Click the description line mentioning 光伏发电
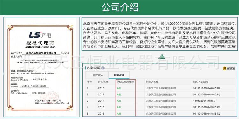239x119 pixels. [x=160, y=33]
